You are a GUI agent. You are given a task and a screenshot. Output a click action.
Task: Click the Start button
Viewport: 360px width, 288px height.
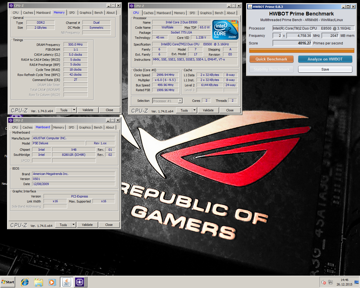click(8, 282)
